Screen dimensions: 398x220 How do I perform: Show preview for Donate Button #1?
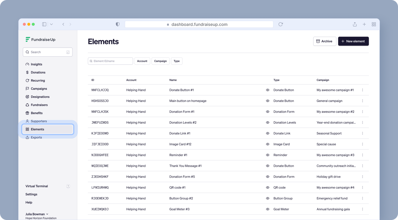[268, 90]
